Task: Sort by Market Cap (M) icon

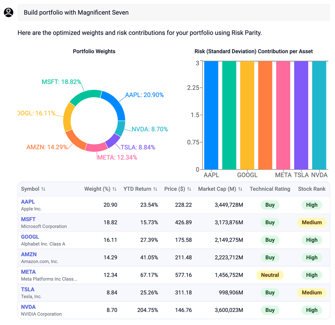Action: pyautogui.click(x=240, y=189)
